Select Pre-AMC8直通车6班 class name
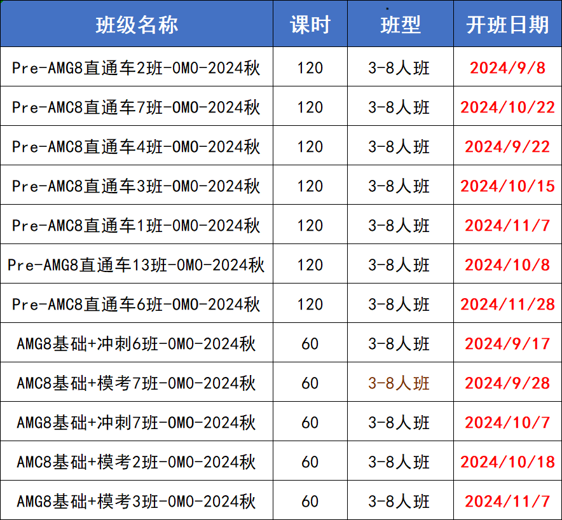Viewport: 562px width, 520px height. click(136, 304)
